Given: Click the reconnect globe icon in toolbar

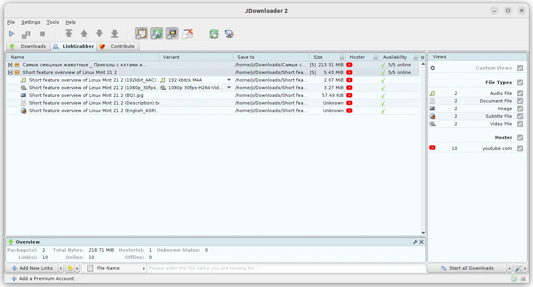Looking at the screenshot, I should [x=229, y=34].
